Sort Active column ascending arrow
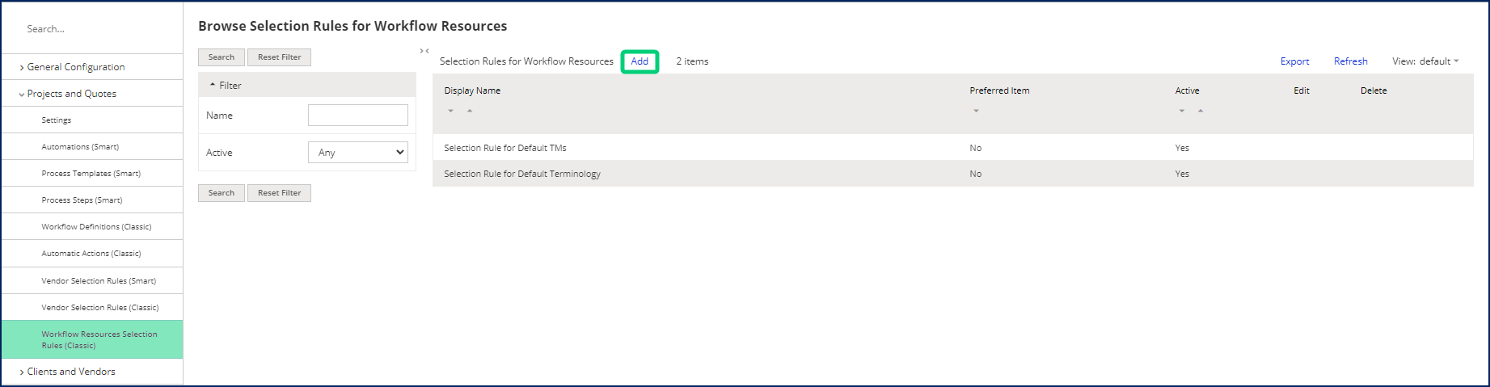Screen dimensions: 1490x387 [1201, 111]
